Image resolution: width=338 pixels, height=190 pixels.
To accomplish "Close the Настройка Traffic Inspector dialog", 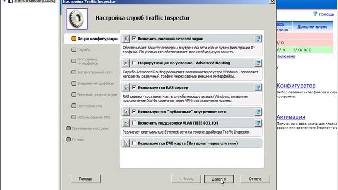I will [x=273, y=2].
